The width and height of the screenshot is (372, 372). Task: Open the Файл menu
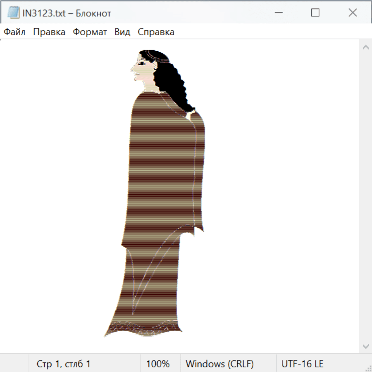click(14, 32)
